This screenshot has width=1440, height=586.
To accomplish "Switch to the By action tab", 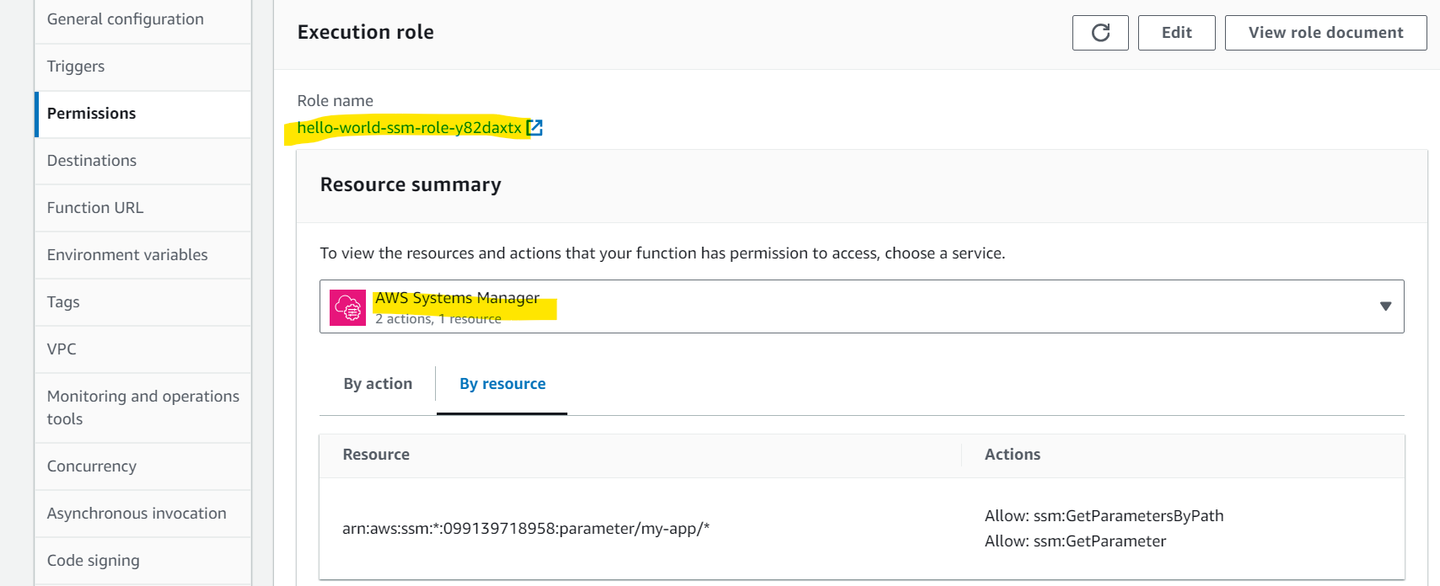I will click(x=378, y=384).
